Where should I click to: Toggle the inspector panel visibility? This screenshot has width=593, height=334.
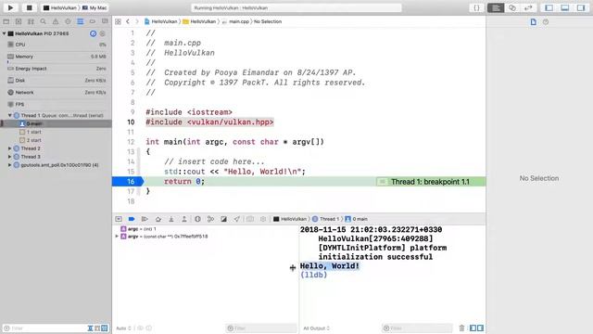pyautogui.click(x=581, y=7)
